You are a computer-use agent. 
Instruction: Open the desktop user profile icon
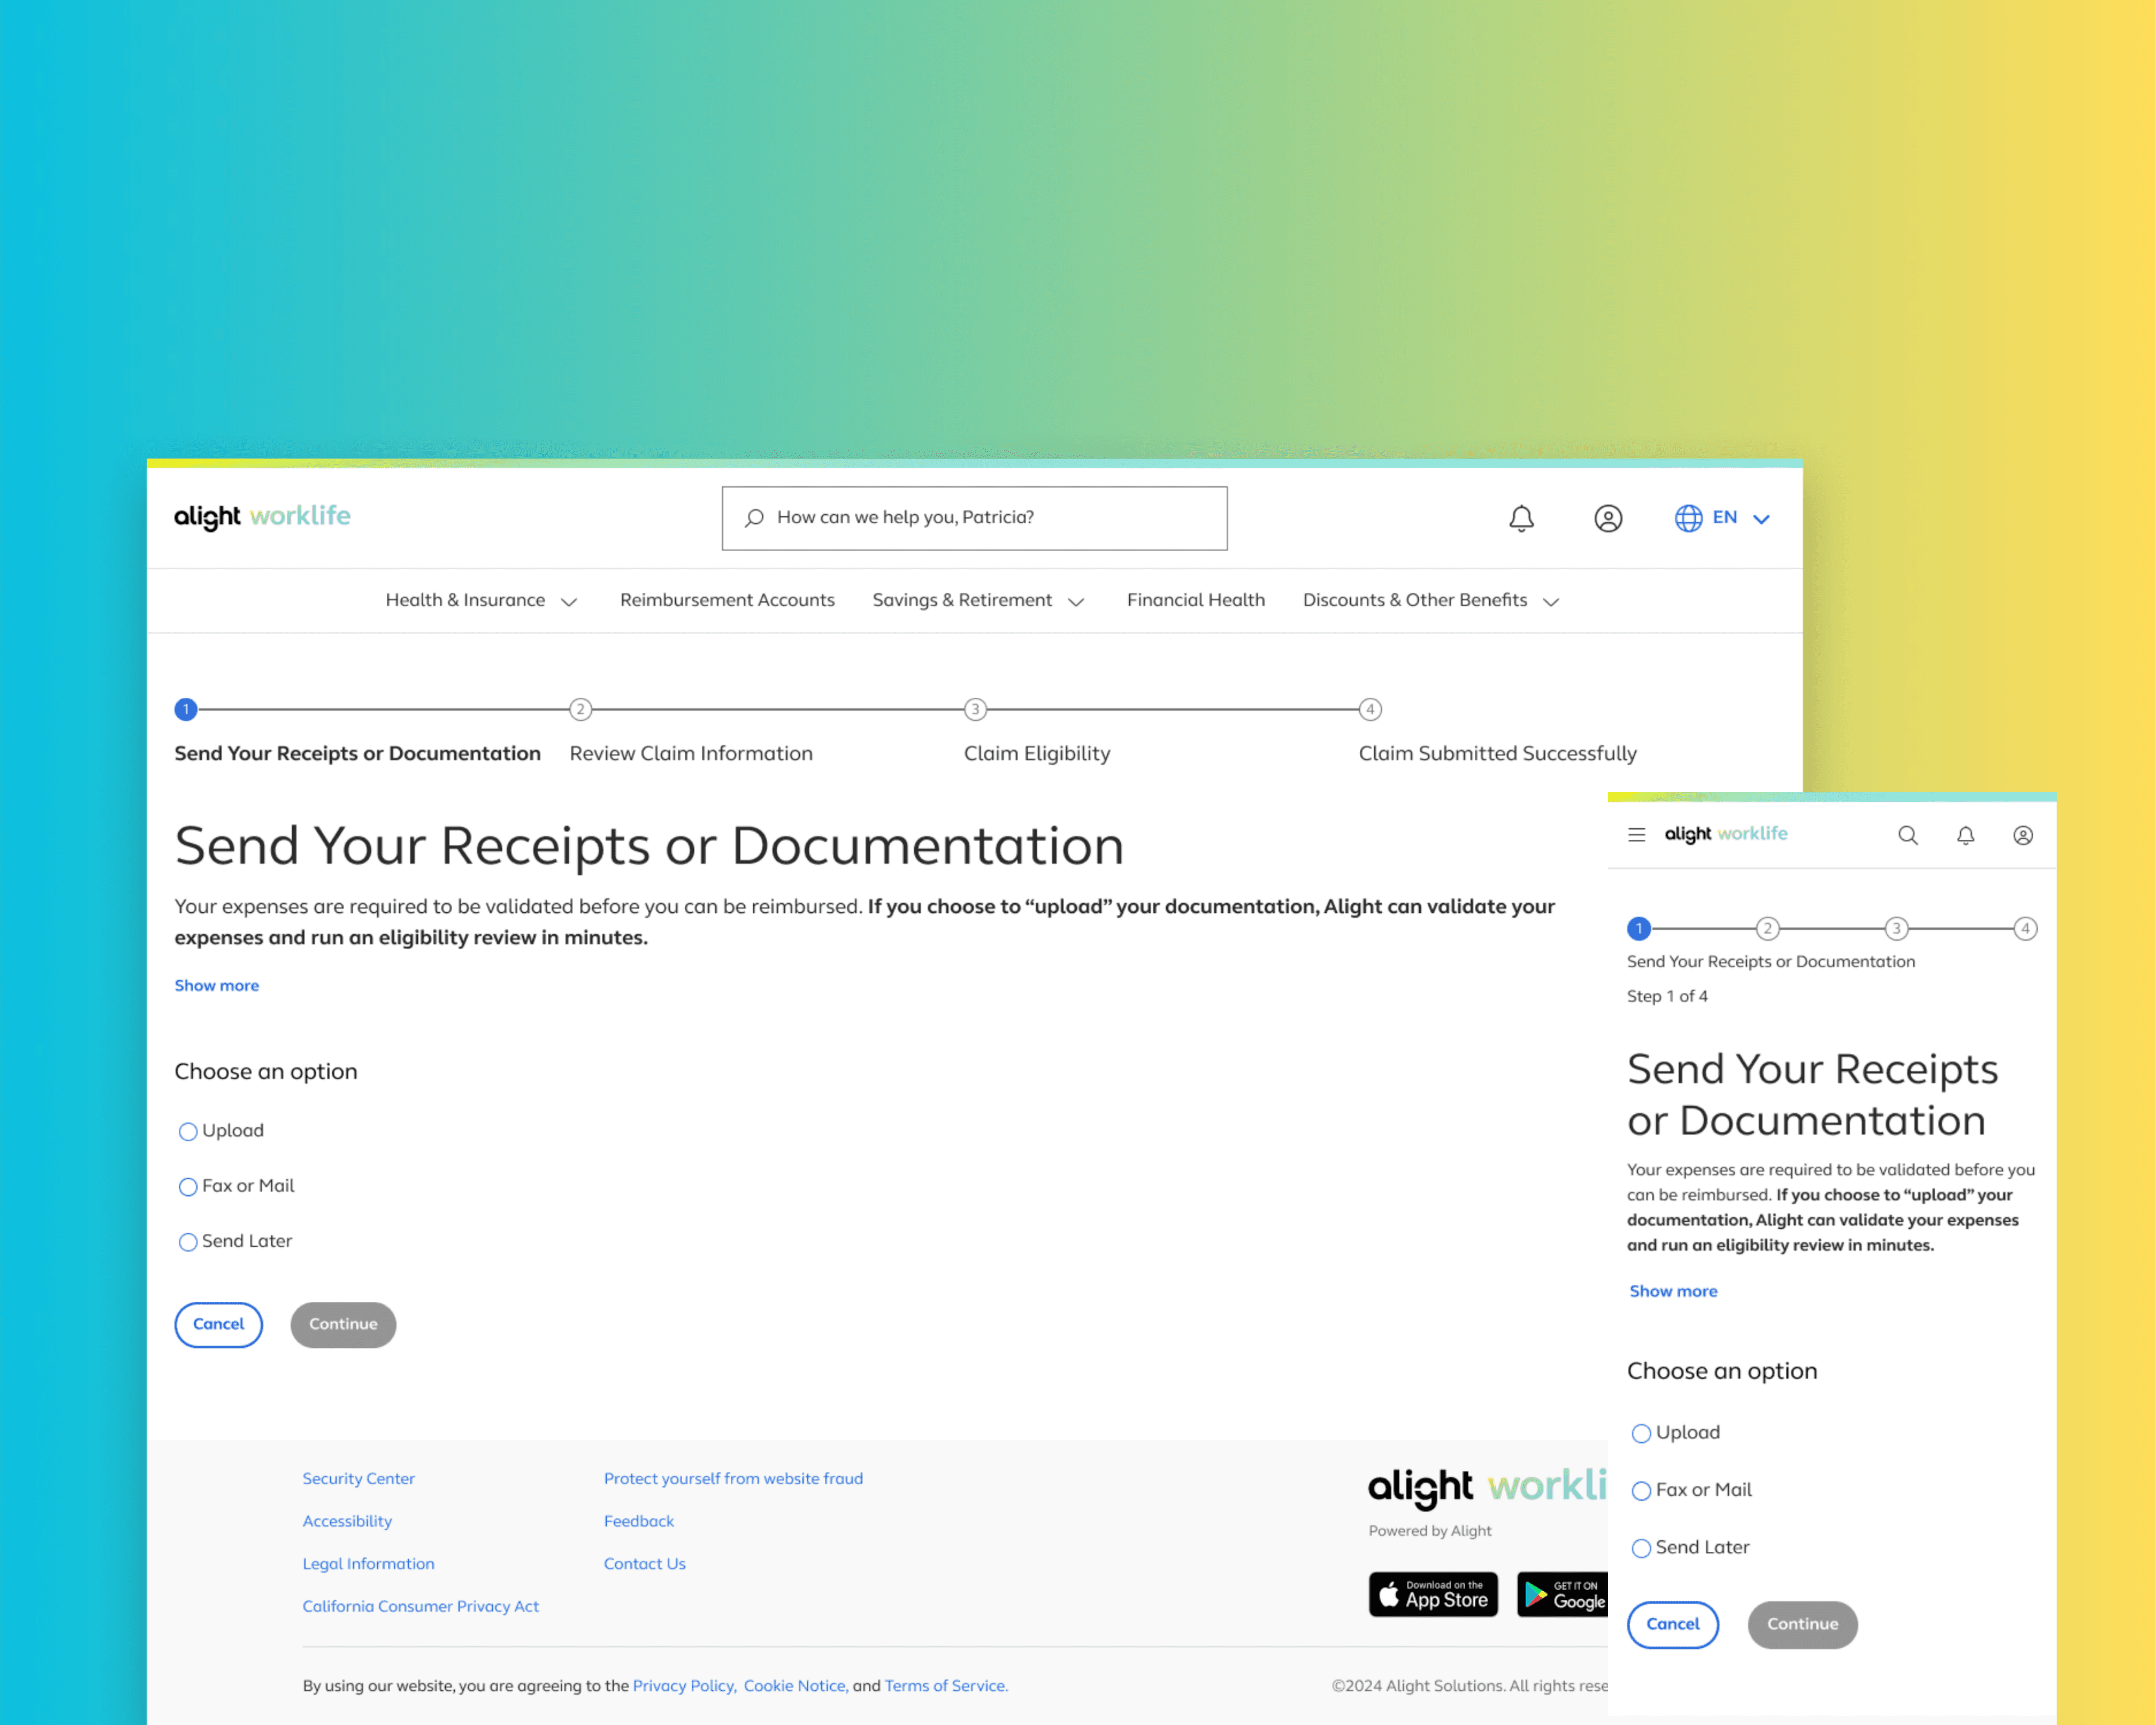(1608, 518)
